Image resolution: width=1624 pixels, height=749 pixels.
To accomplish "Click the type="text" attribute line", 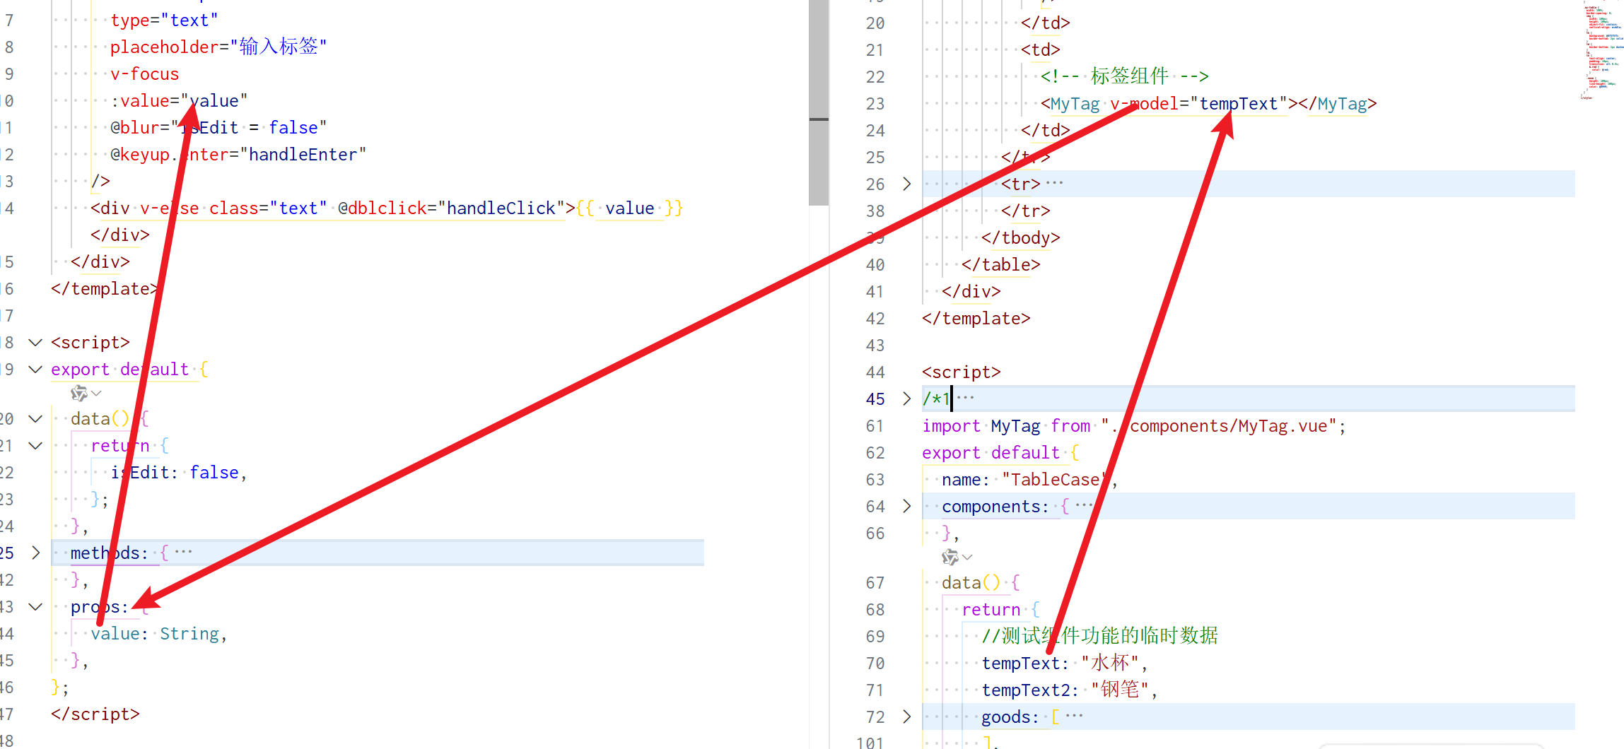I will (164, 20).
